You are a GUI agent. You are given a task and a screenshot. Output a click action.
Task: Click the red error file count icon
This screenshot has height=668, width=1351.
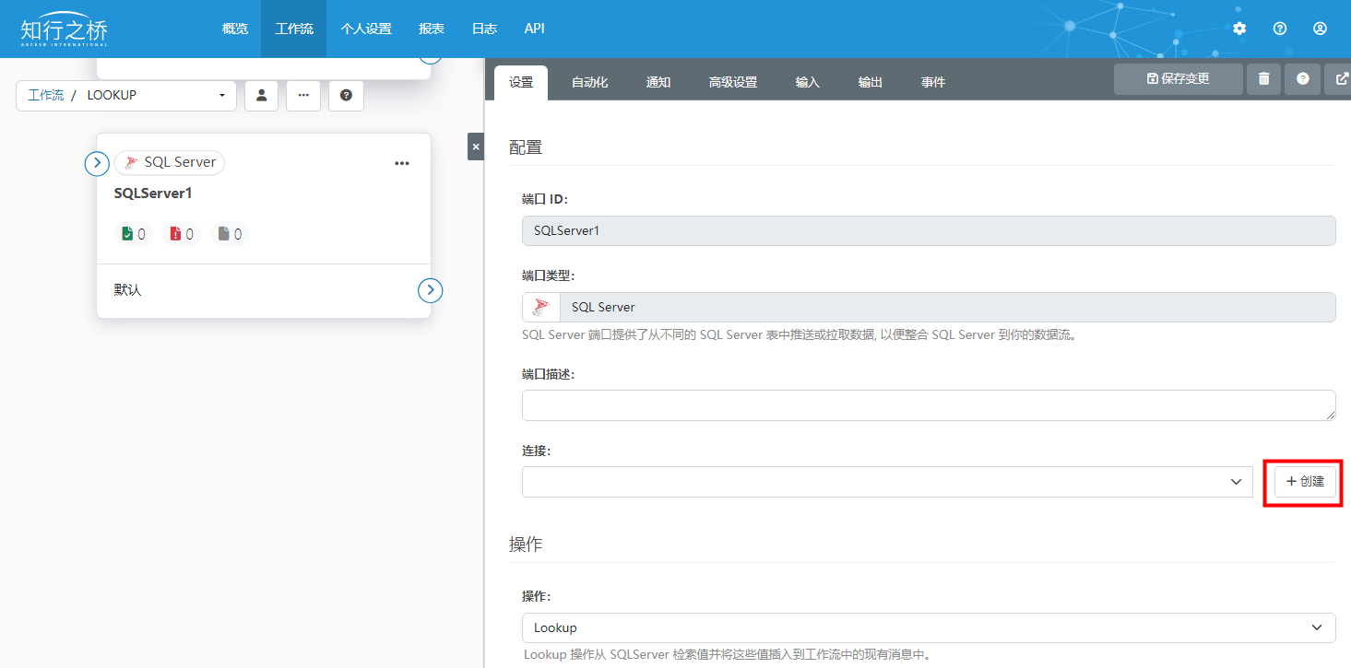[176, 234]
